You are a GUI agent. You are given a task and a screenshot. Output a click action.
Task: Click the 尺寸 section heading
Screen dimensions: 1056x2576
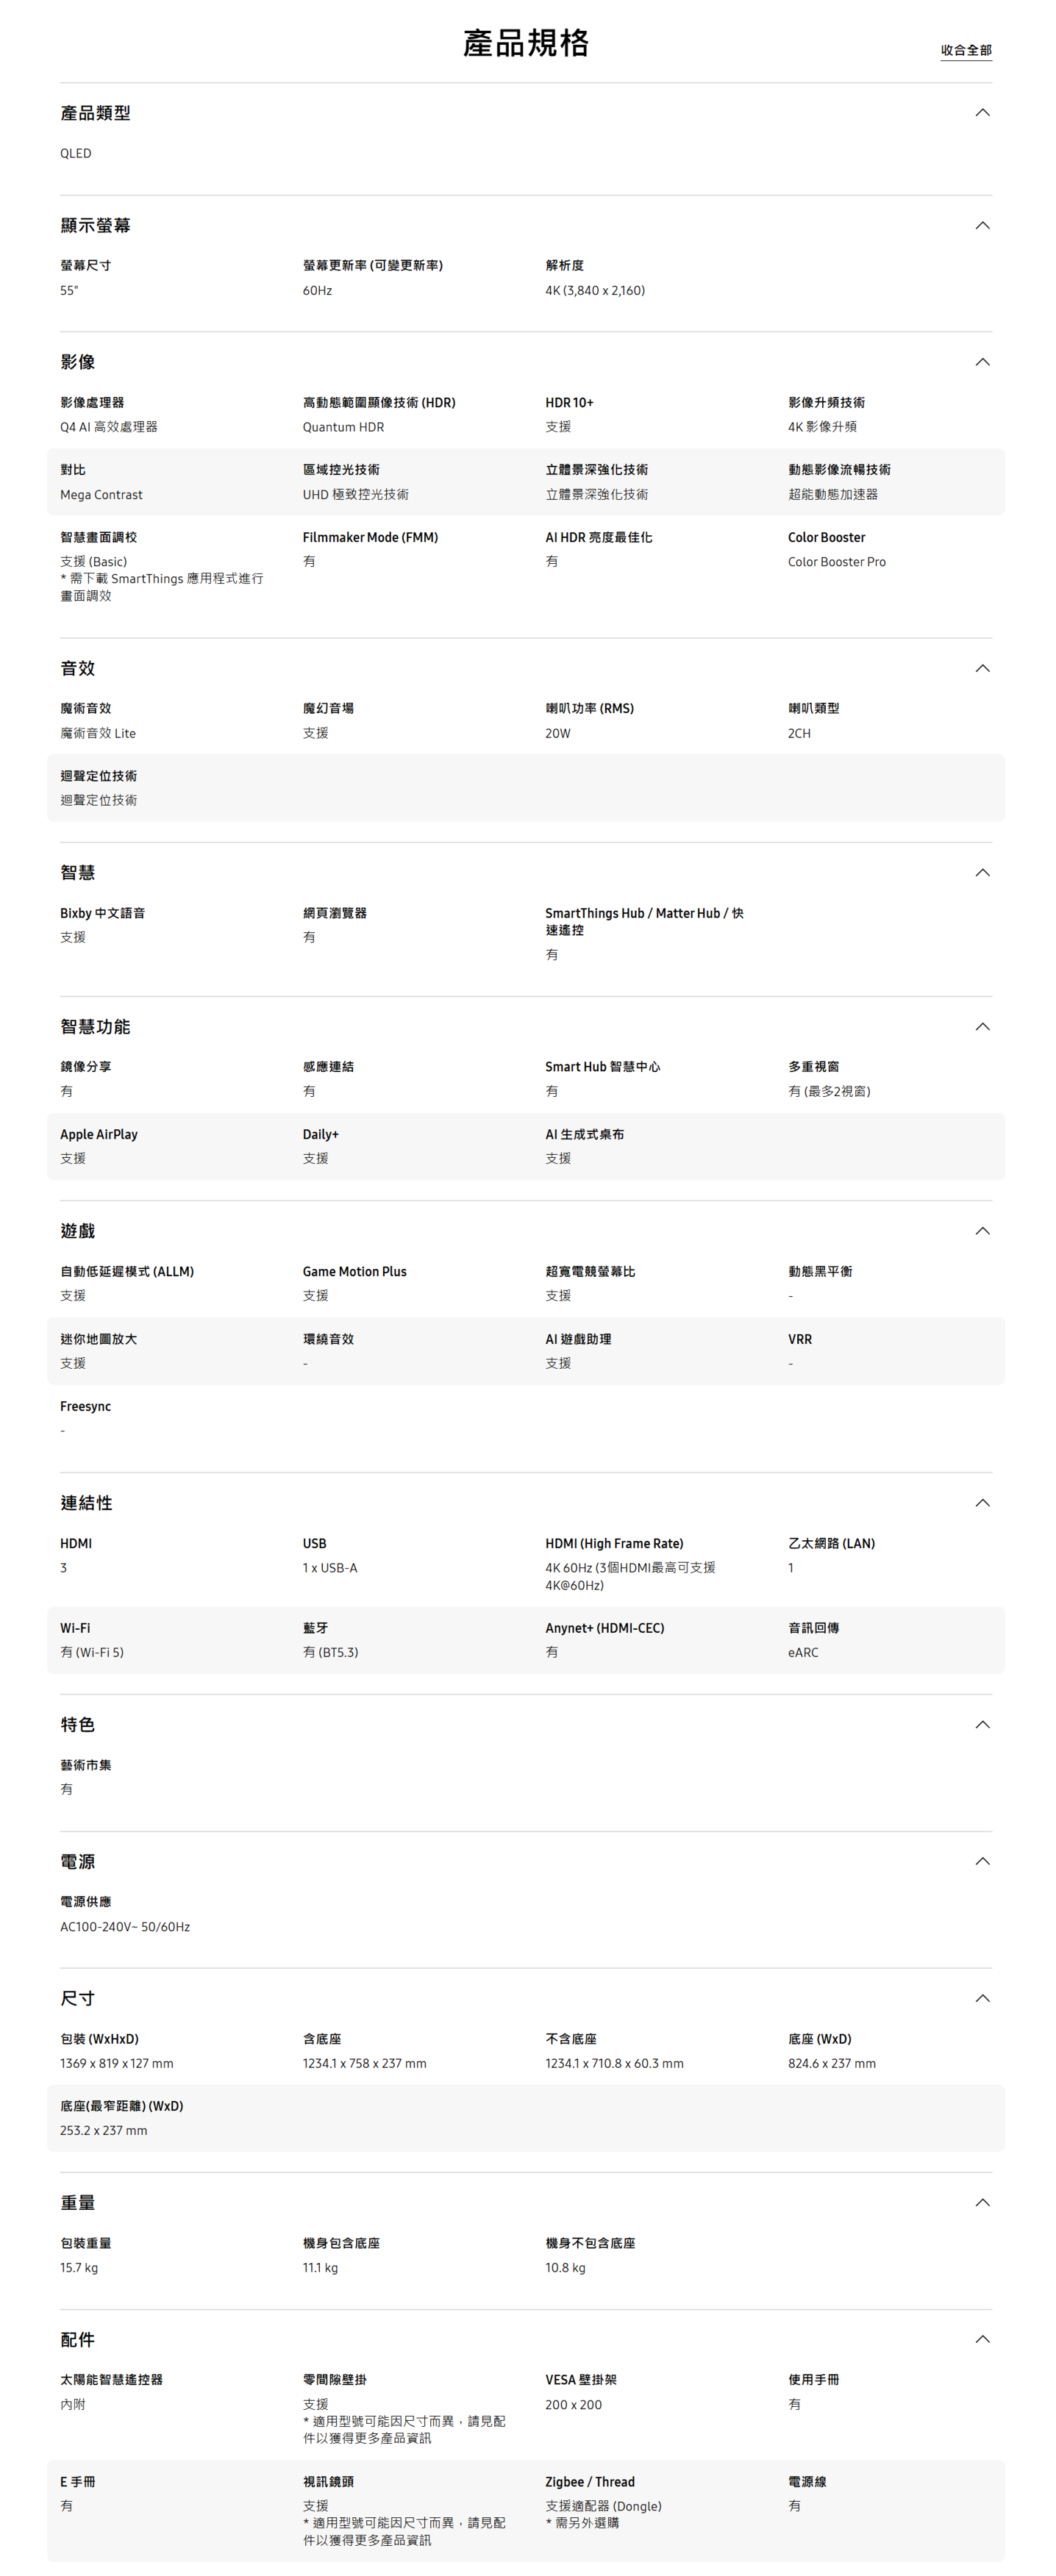tap(78, 1998)
